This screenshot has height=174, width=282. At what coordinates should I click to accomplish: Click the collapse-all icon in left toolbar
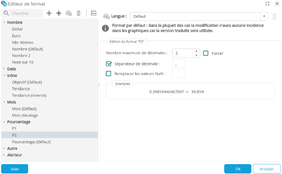click(93, 13)
